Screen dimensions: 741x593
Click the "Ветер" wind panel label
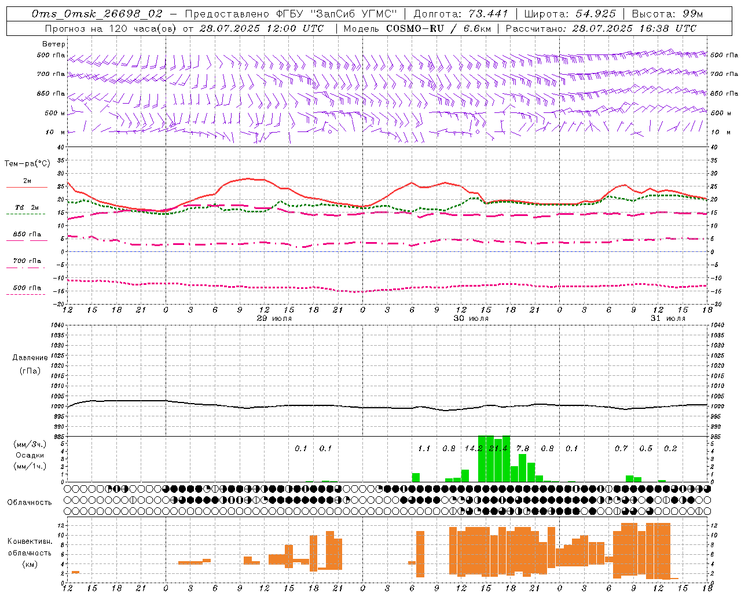54,44
